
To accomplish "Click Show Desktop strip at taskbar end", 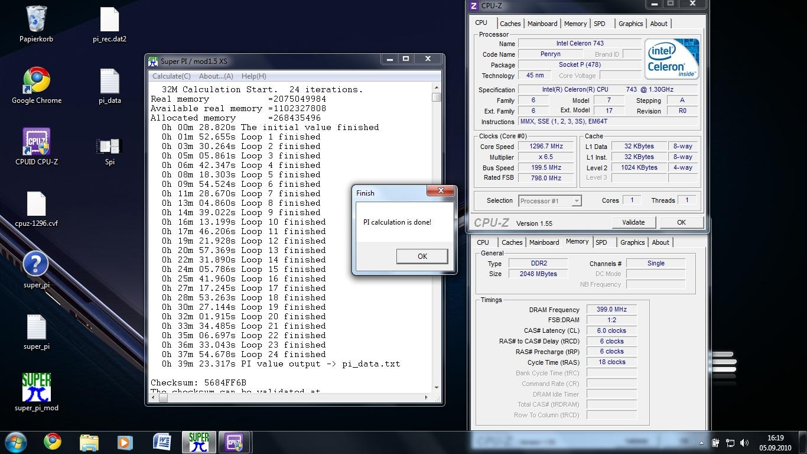I will pyautogui.click(x=802, y=442).
